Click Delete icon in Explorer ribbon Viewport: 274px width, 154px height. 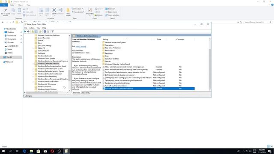pyautogui.click(x=54, y=12)
